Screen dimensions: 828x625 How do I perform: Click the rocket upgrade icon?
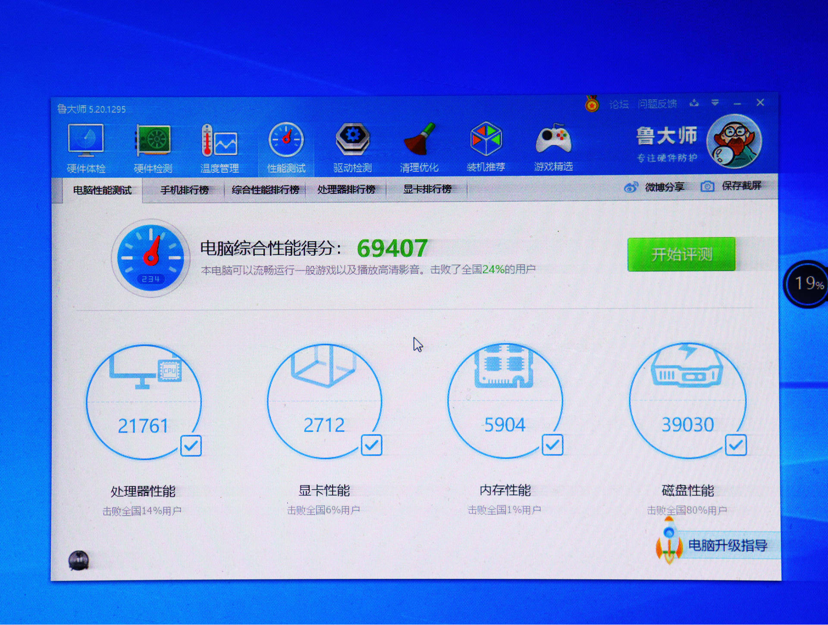(x=669, y=541)
